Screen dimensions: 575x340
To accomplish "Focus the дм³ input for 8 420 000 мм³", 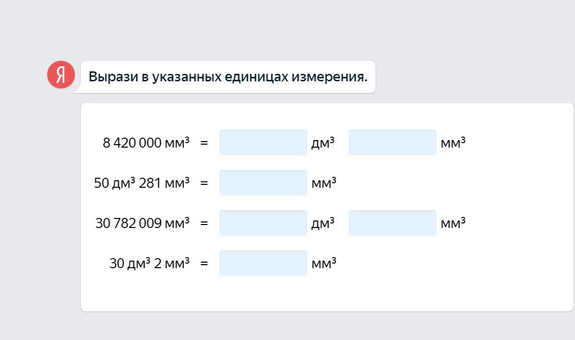I will click(x=263, y=143).
